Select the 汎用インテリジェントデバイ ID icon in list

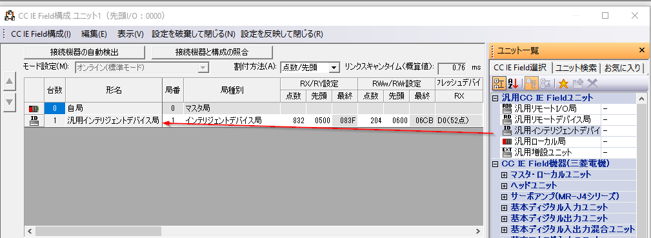click(x=507, y=130)
